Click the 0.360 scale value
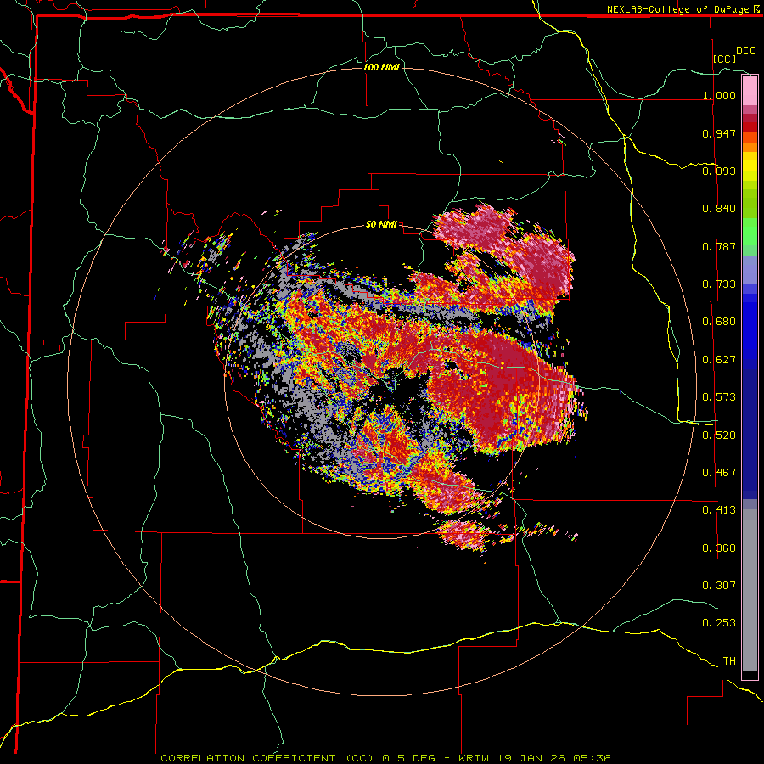 pos(719,548)
